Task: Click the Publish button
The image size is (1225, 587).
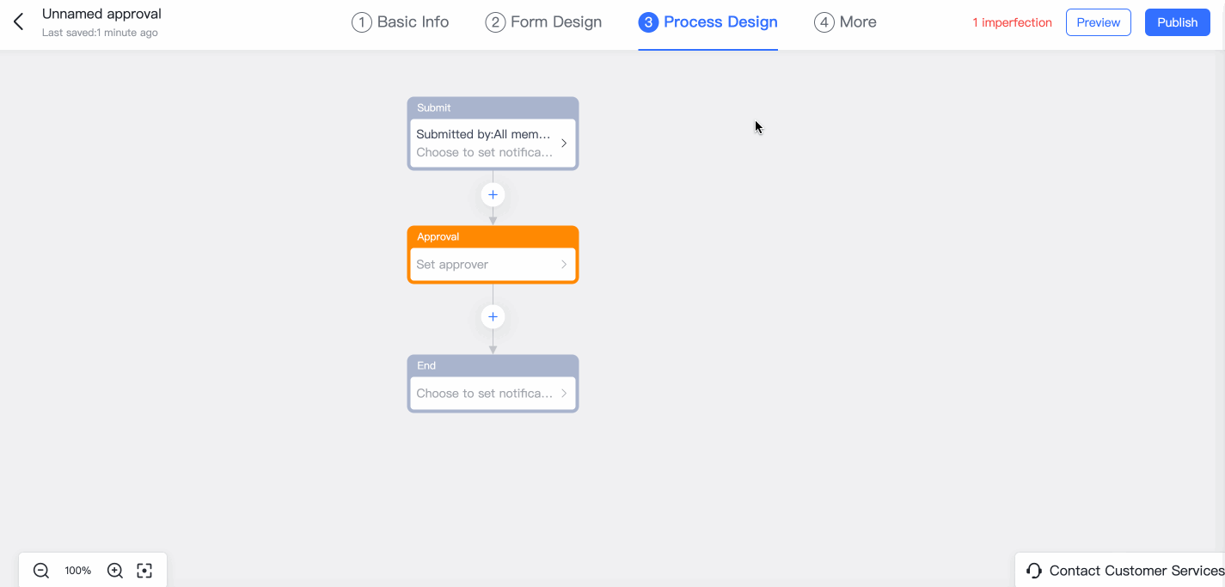Action: (1177, 21)
